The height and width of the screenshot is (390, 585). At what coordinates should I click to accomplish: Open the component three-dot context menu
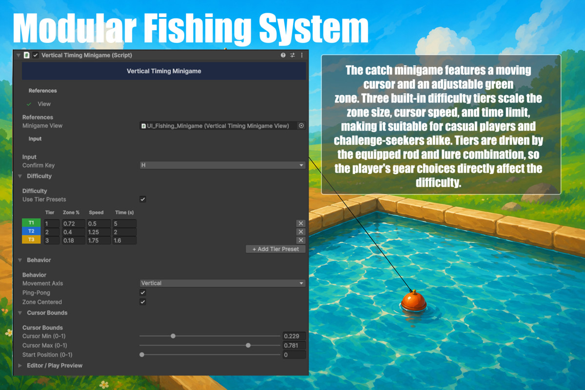[302, 56]
